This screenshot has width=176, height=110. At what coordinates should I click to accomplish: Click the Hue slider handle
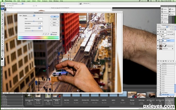pos(34,21)
